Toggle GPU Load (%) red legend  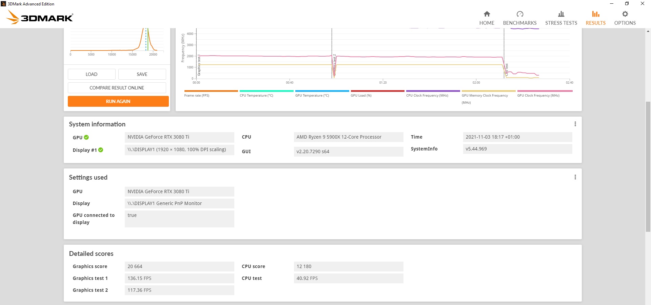pyautogui.click(x=377, y=93)
